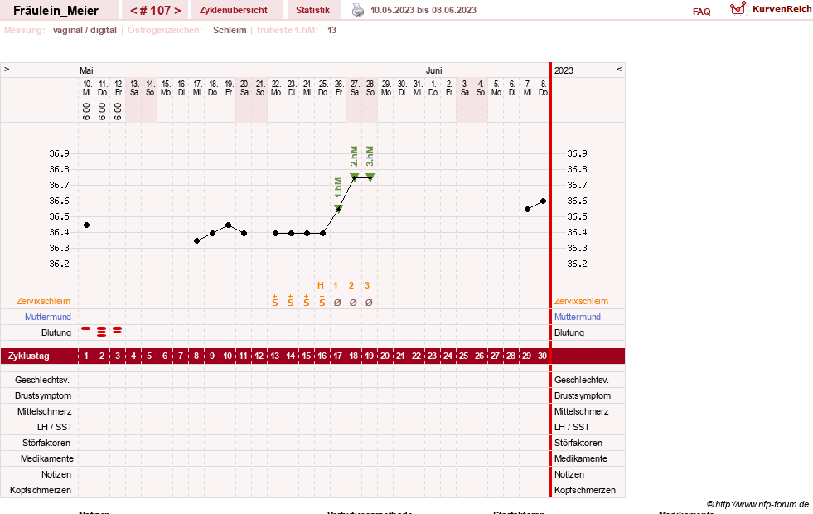Click the orange number 2 above mucus row
The height and width of the screenshot is (514, 813).
[351, 285]
